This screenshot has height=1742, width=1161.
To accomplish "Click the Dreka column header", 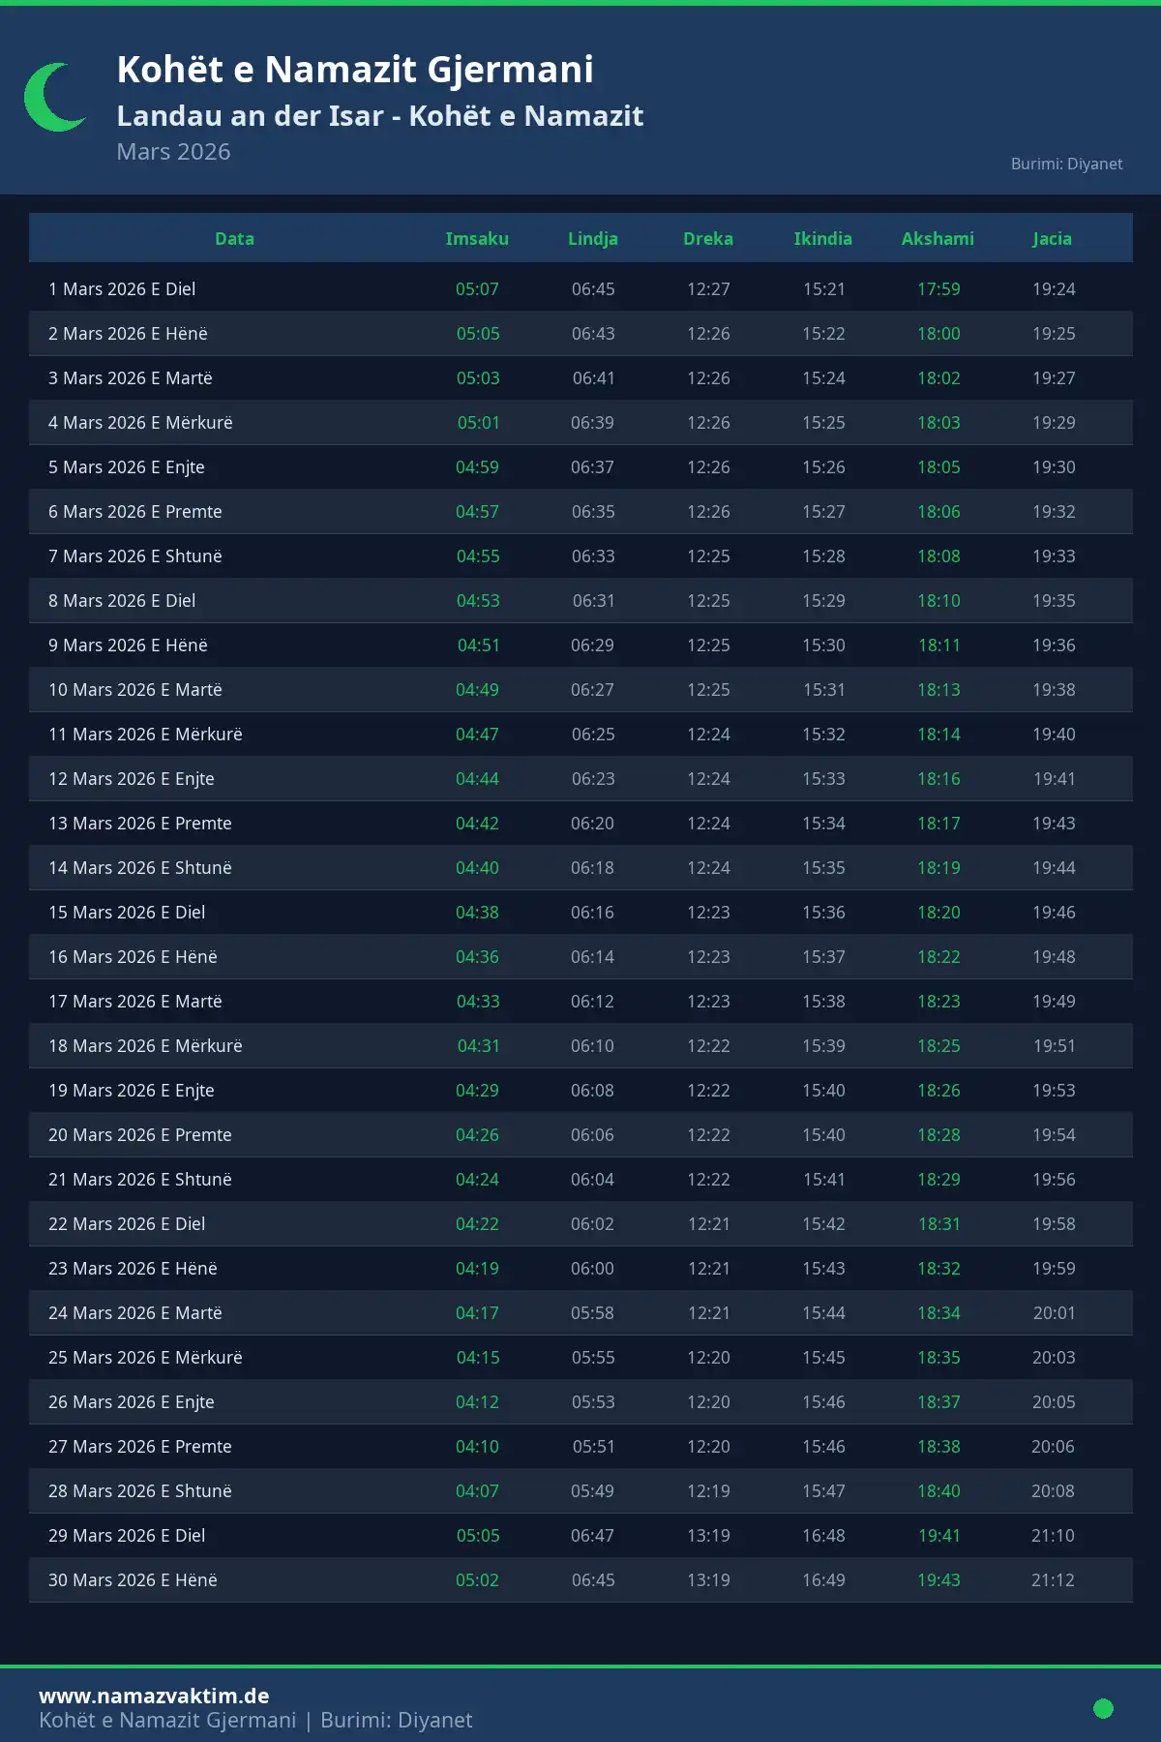I will [708, 239].
